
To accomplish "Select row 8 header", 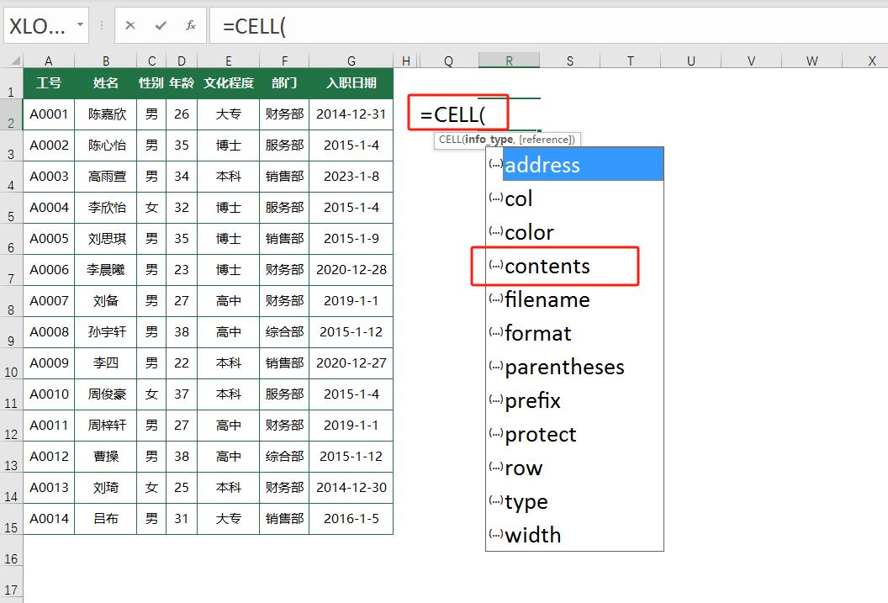I will [x=11, y=302].
